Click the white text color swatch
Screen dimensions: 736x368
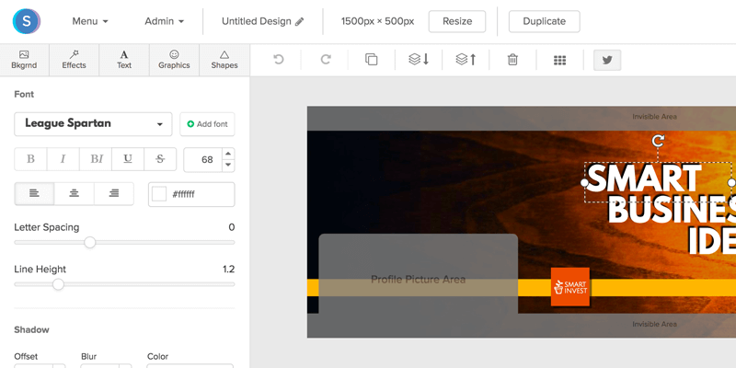tap(159, 194)
